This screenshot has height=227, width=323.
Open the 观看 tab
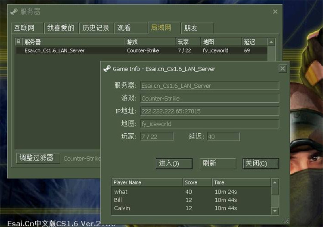(130, 28)
